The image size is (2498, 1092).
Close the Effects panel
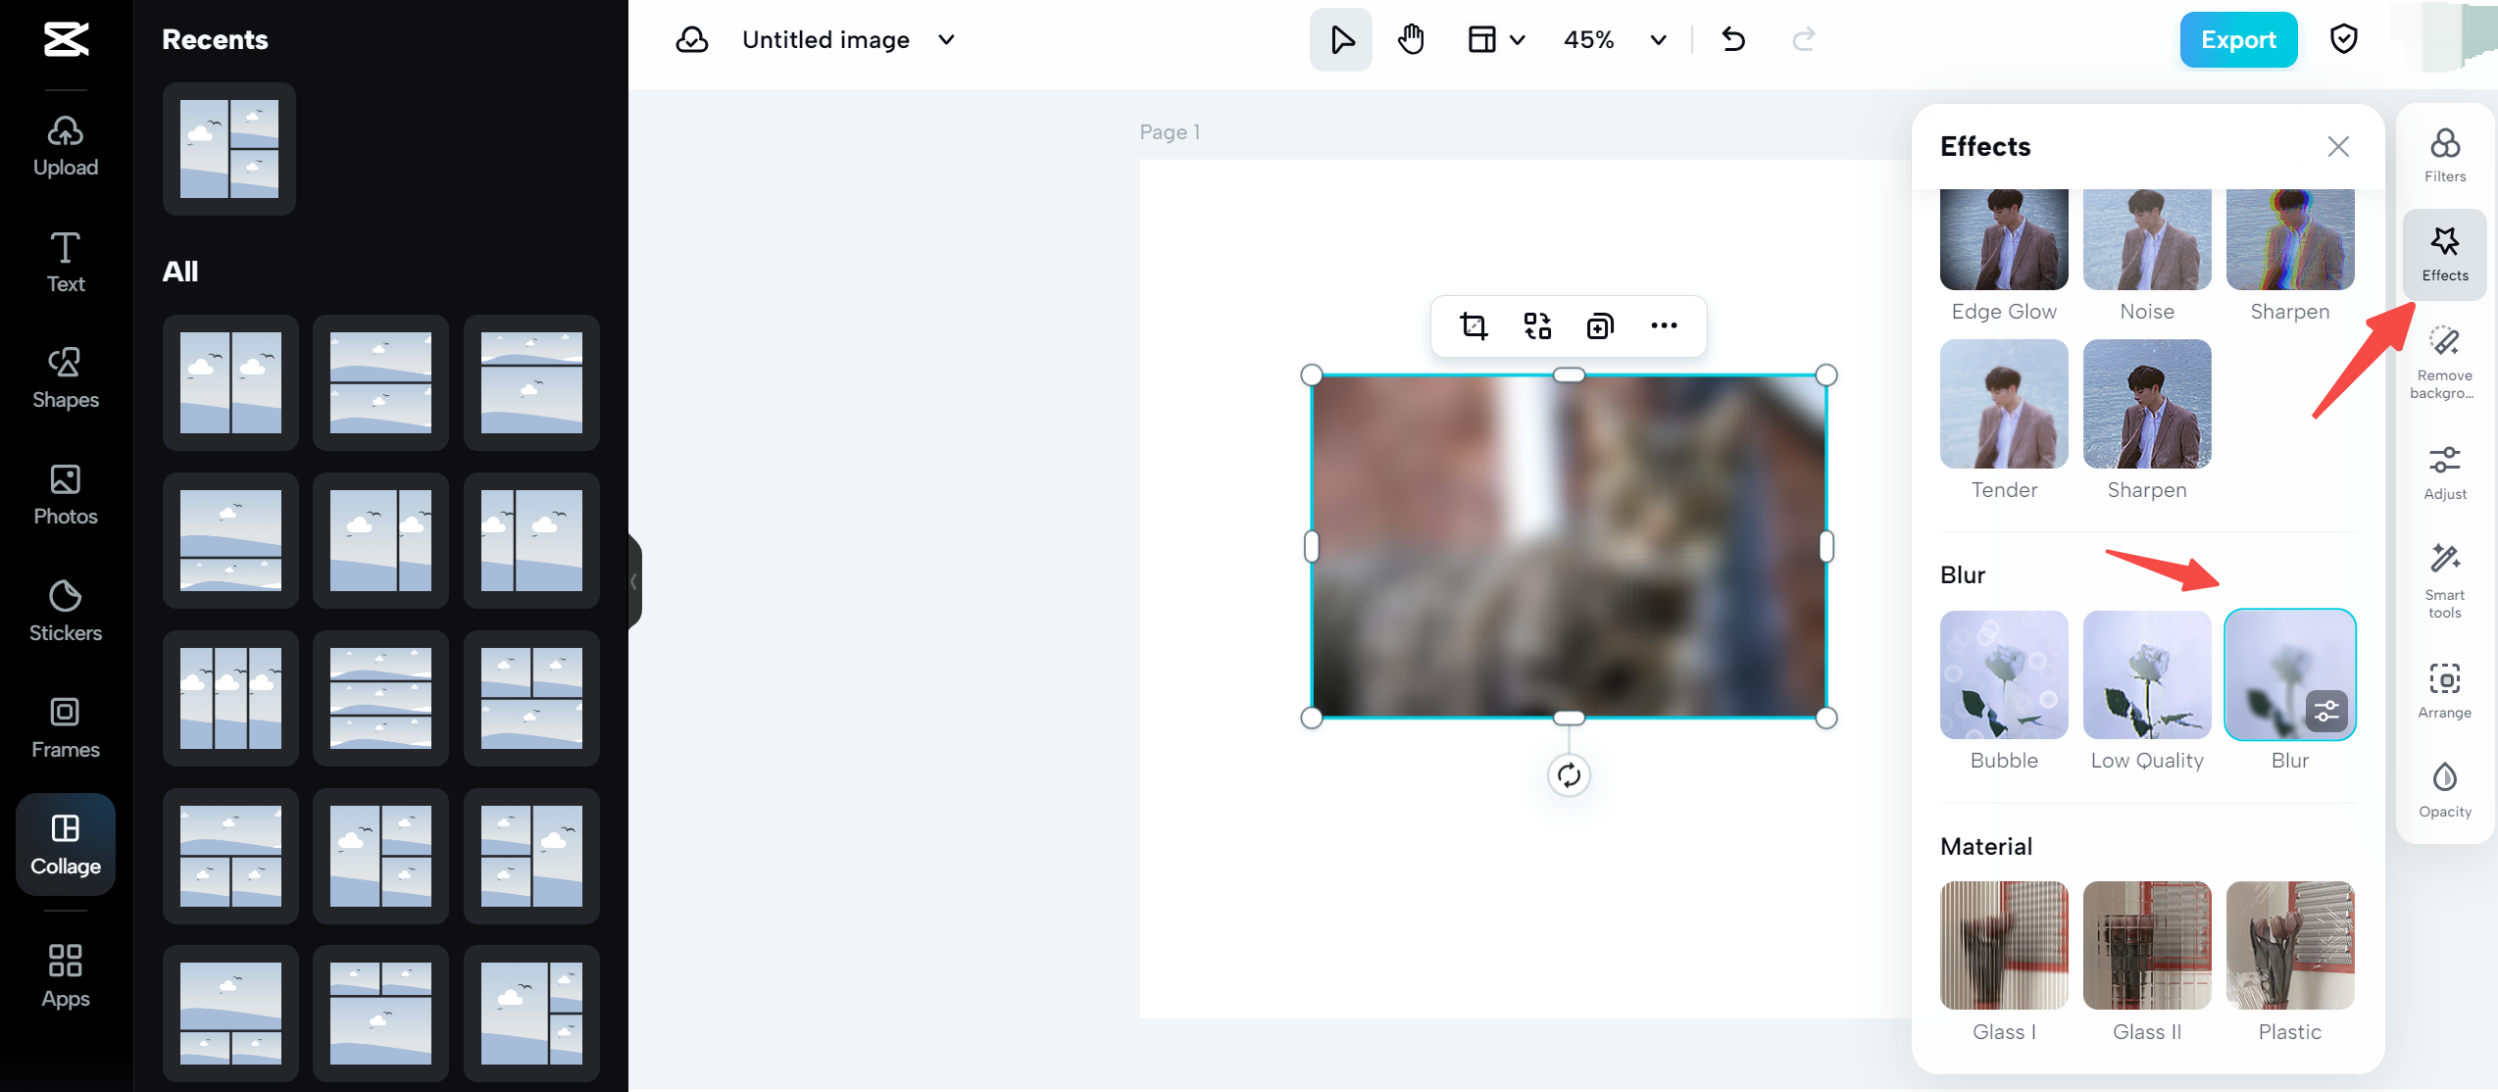point(2339,146)
